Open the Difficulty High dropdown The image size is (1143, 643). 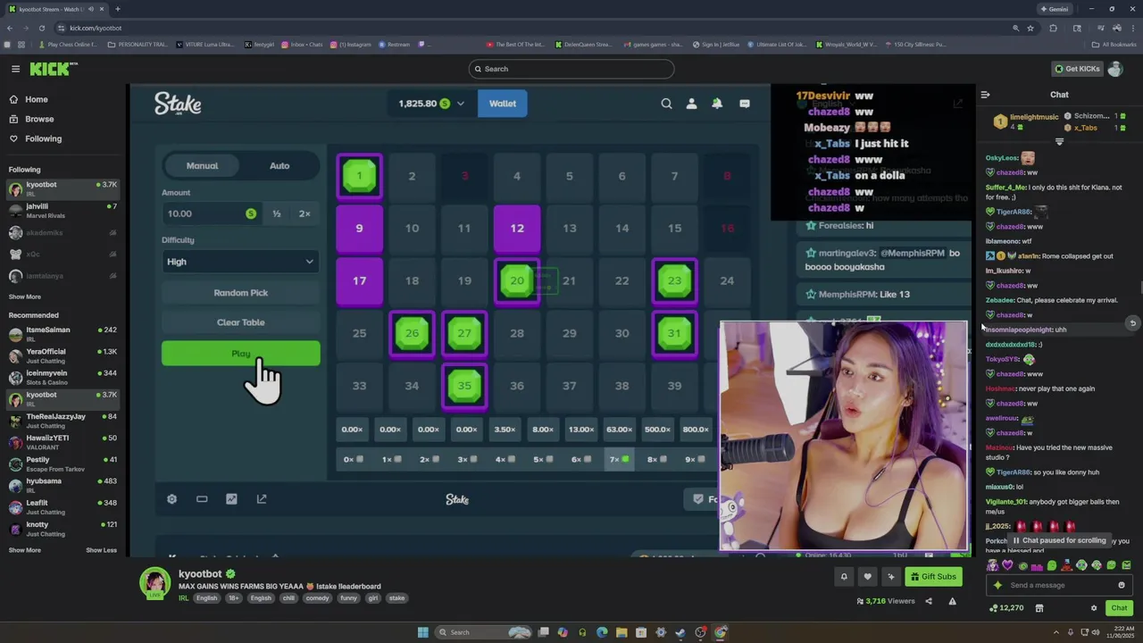[x=240, y=262]
